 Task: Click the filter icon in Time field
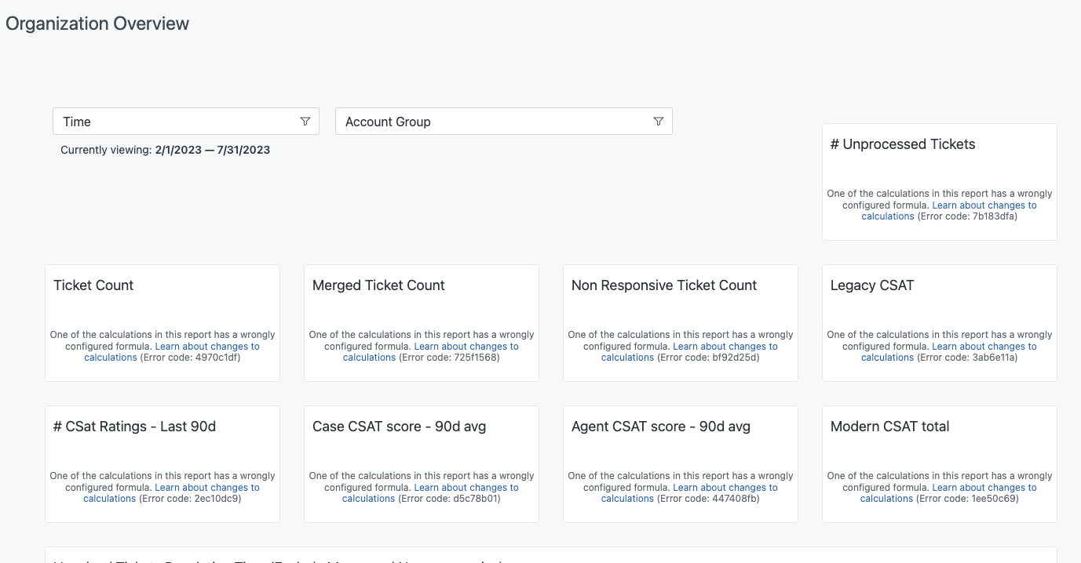tap(305, 122)
